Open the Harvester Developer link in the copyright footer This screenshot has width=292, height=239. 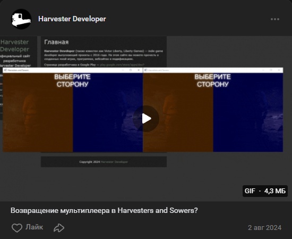click(114, 162)
